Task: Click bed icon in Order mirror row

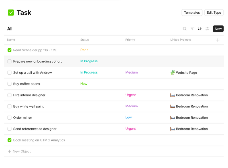Action: pos(173,118)
